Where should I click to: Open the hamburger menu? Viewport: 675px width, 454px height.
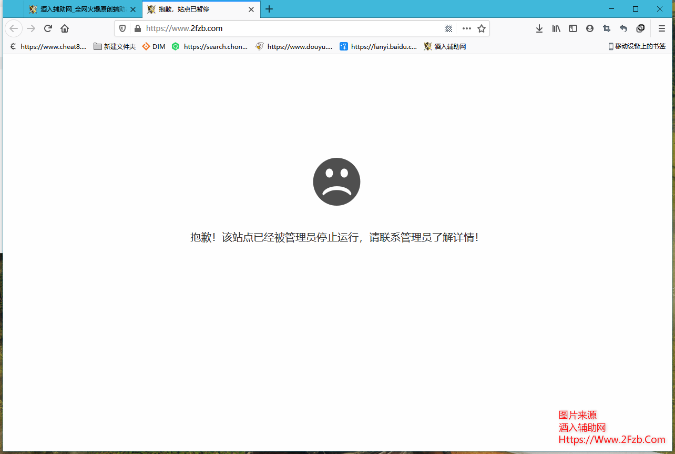[x=661, y=28]
